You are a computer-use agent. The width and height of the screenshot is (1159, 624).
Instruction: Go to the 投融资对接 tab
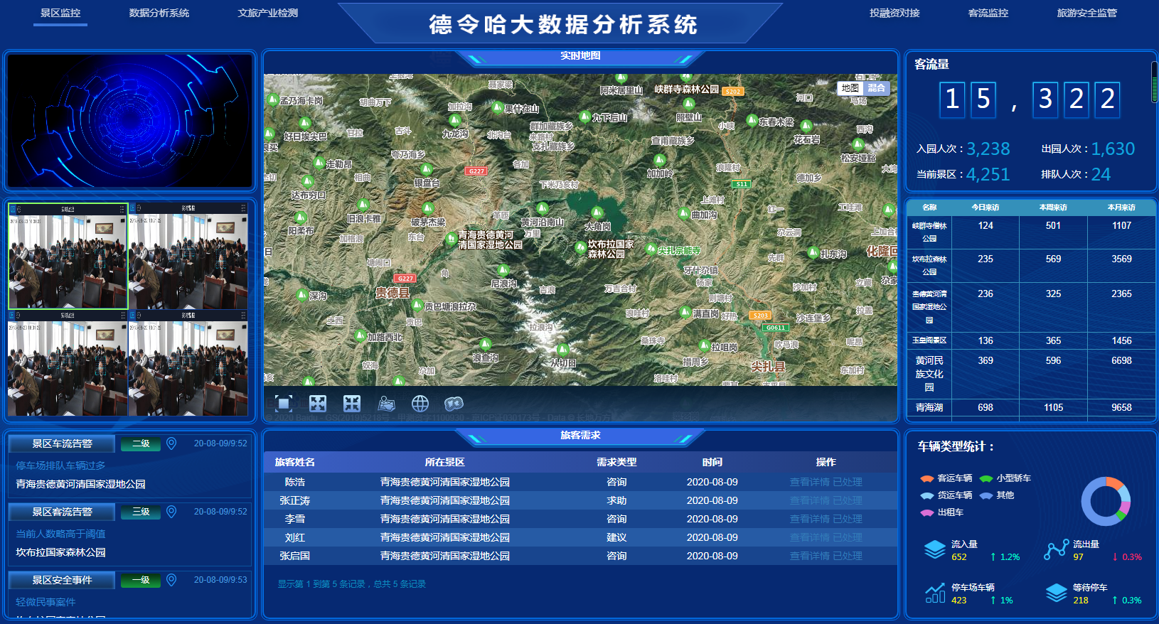[894, 13]
